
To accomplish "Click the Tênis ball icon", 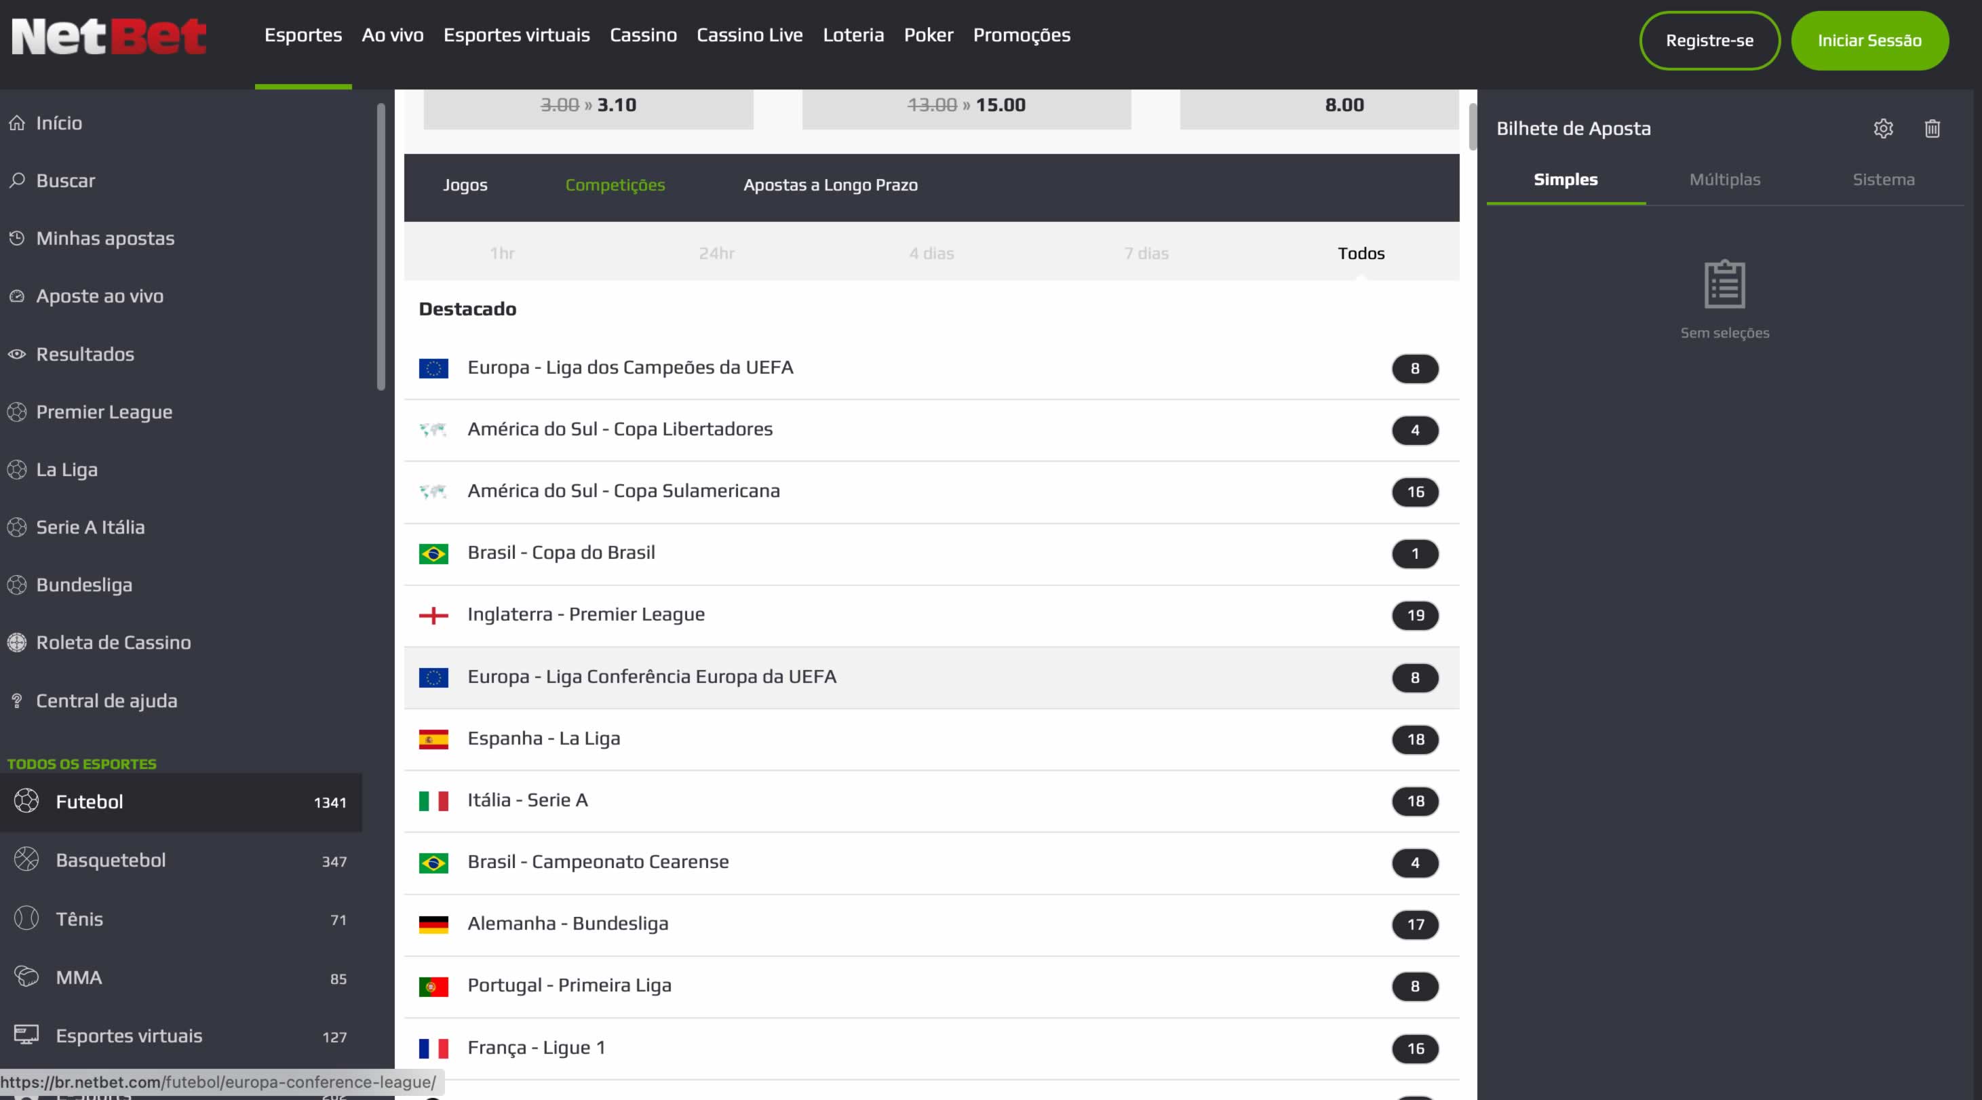I will click(26, 918).
